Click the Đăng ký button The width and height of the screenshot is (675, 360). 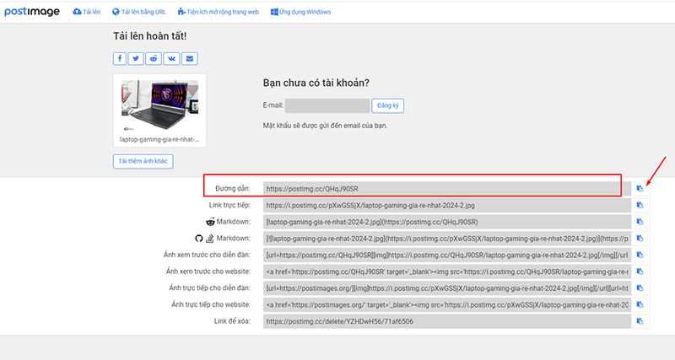coord(388,106)
